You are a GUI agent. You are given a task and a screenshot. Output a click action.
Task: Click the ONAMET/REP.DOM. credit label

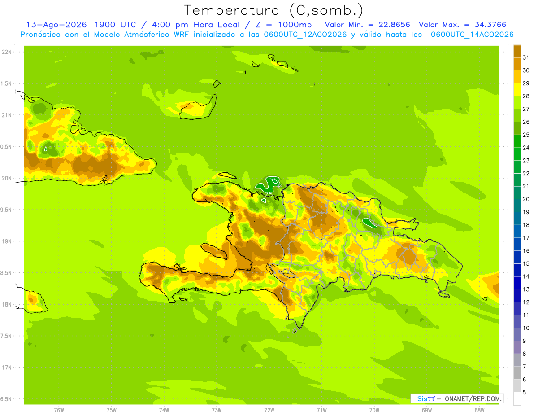point(473,398)
